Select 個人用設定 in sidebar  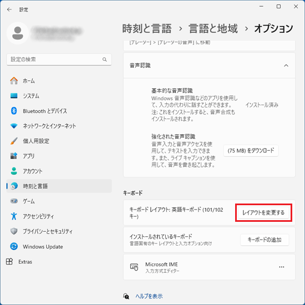coord(59,141)
